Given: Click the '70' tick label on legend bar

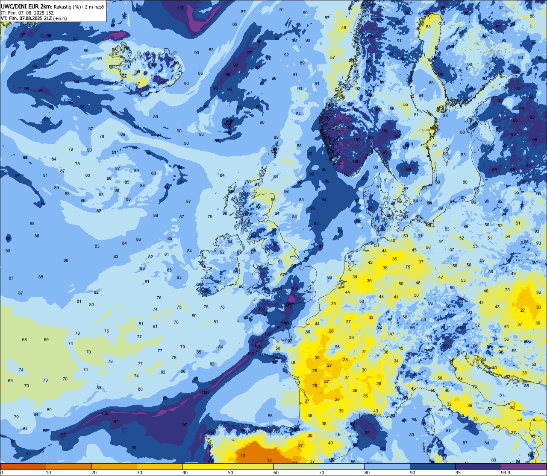Looking at the screenshot, I should pyautogui.click(x=321, y=473).
